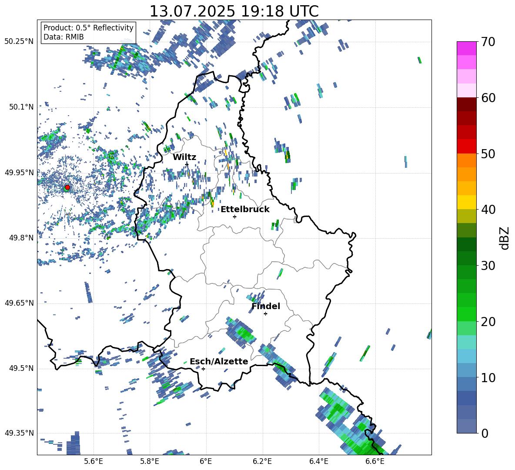The width and height of the screenshot is (515, 470).
Task: Click the 70 tick on colorbar
Action: (488, 42)
